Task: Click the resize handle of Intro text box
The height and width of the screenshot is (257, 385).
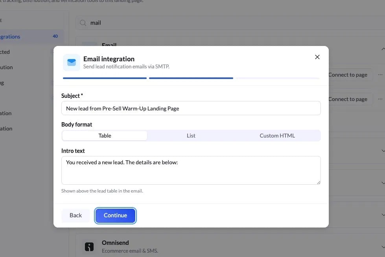Action: (319, 182)
